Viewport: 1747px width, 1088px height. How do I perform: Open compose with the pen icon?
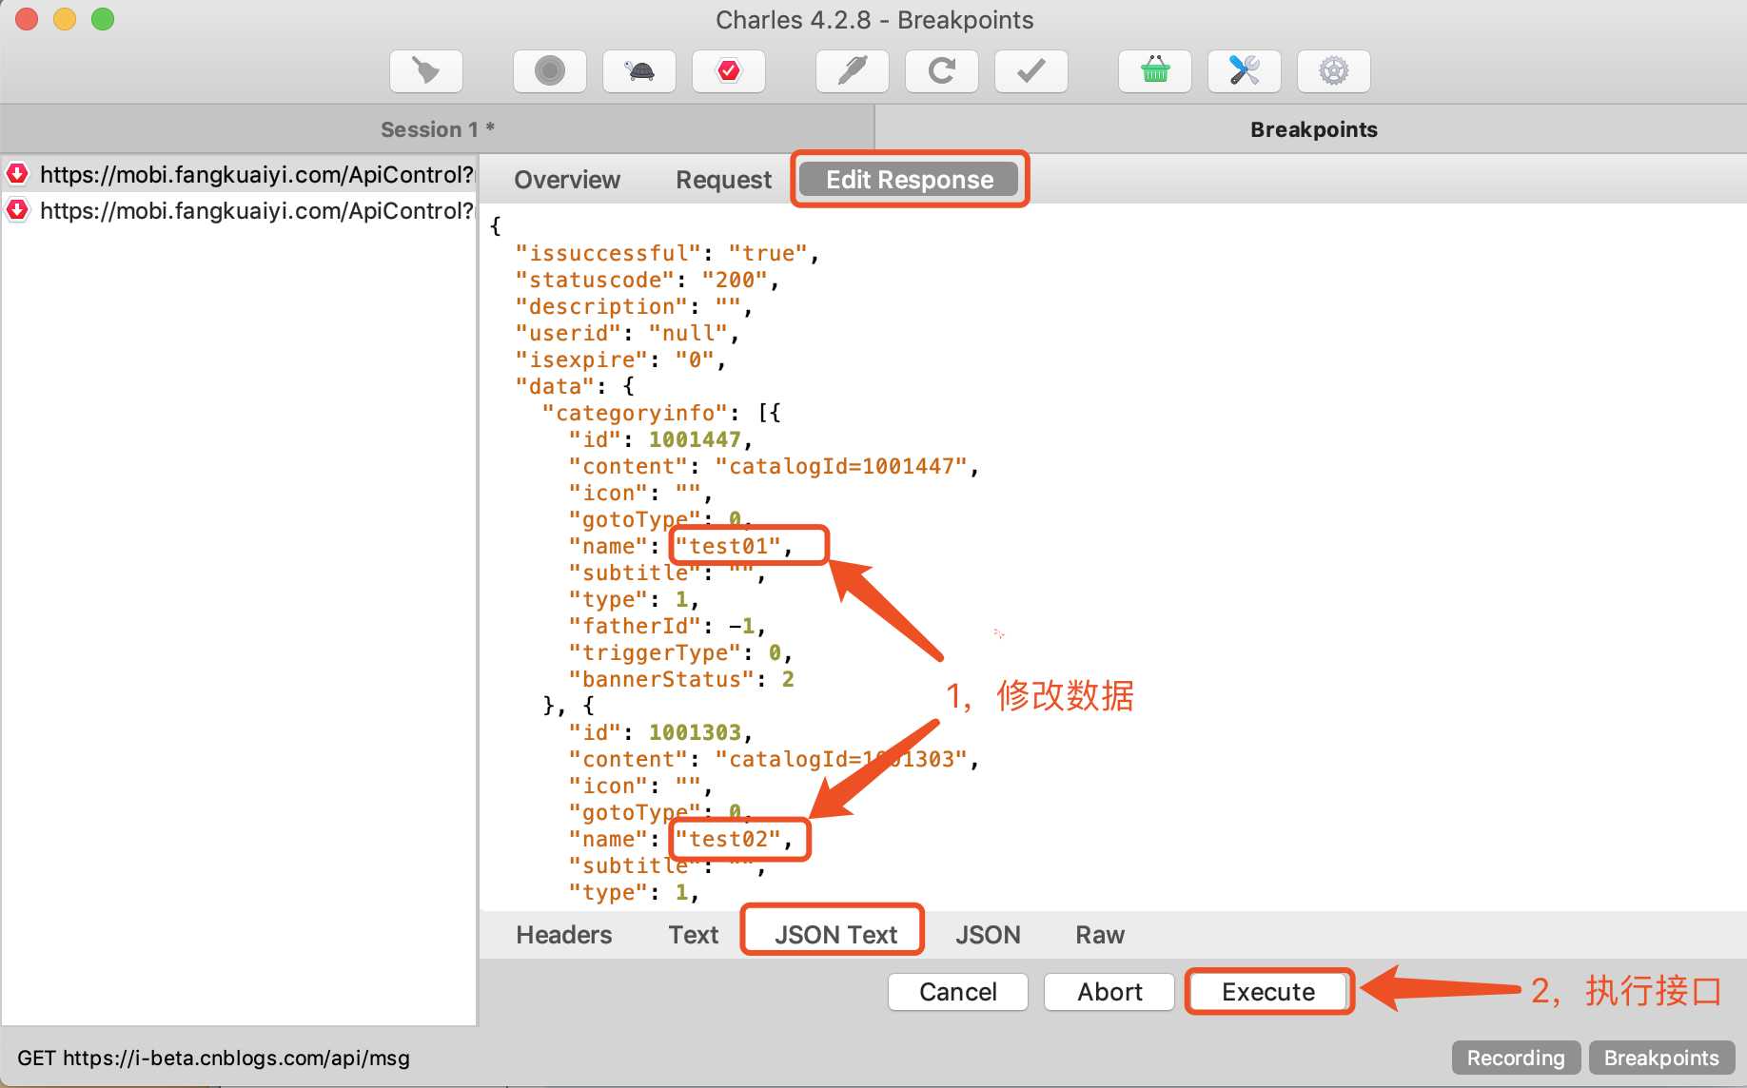click(853, 71)
